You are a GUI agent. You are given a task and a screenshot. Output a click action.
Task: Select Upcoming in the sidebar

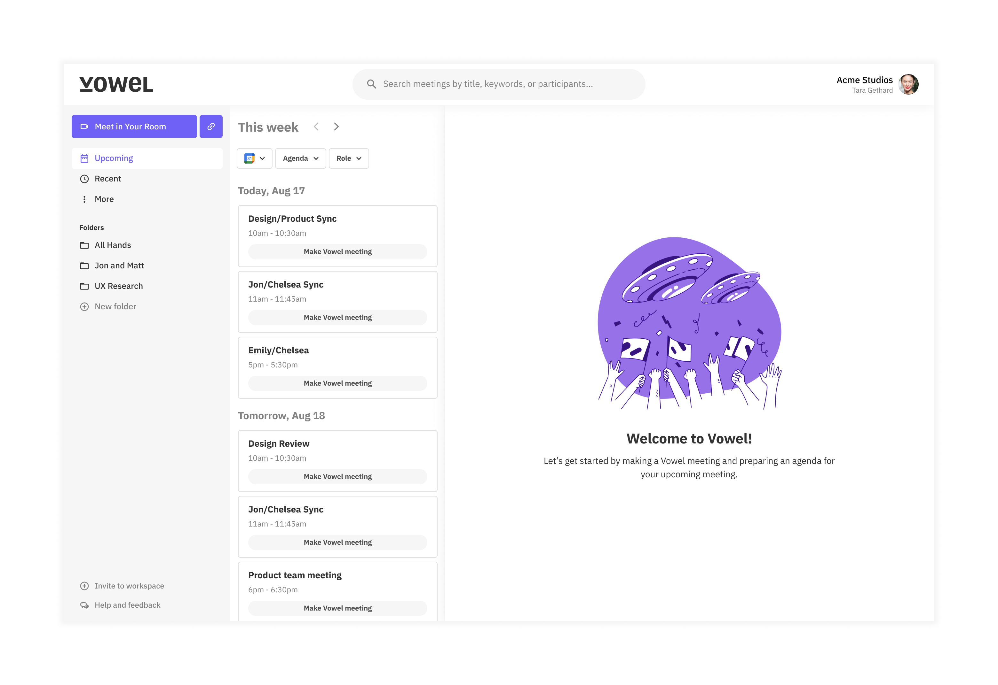click(x=147, y=158)
